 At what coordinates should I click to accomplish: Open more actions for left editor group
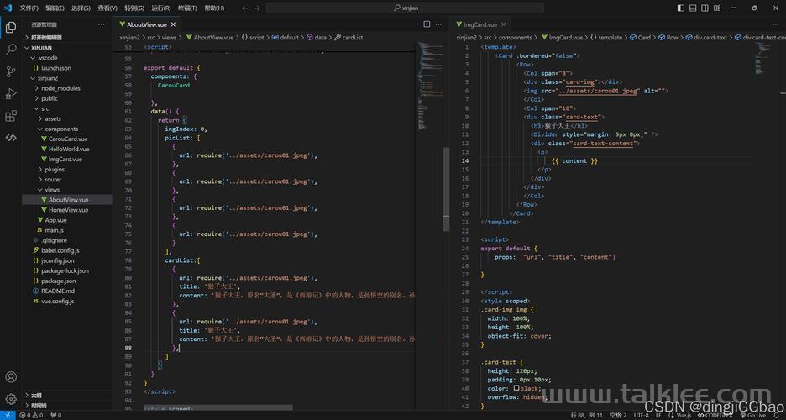point(438,24)
